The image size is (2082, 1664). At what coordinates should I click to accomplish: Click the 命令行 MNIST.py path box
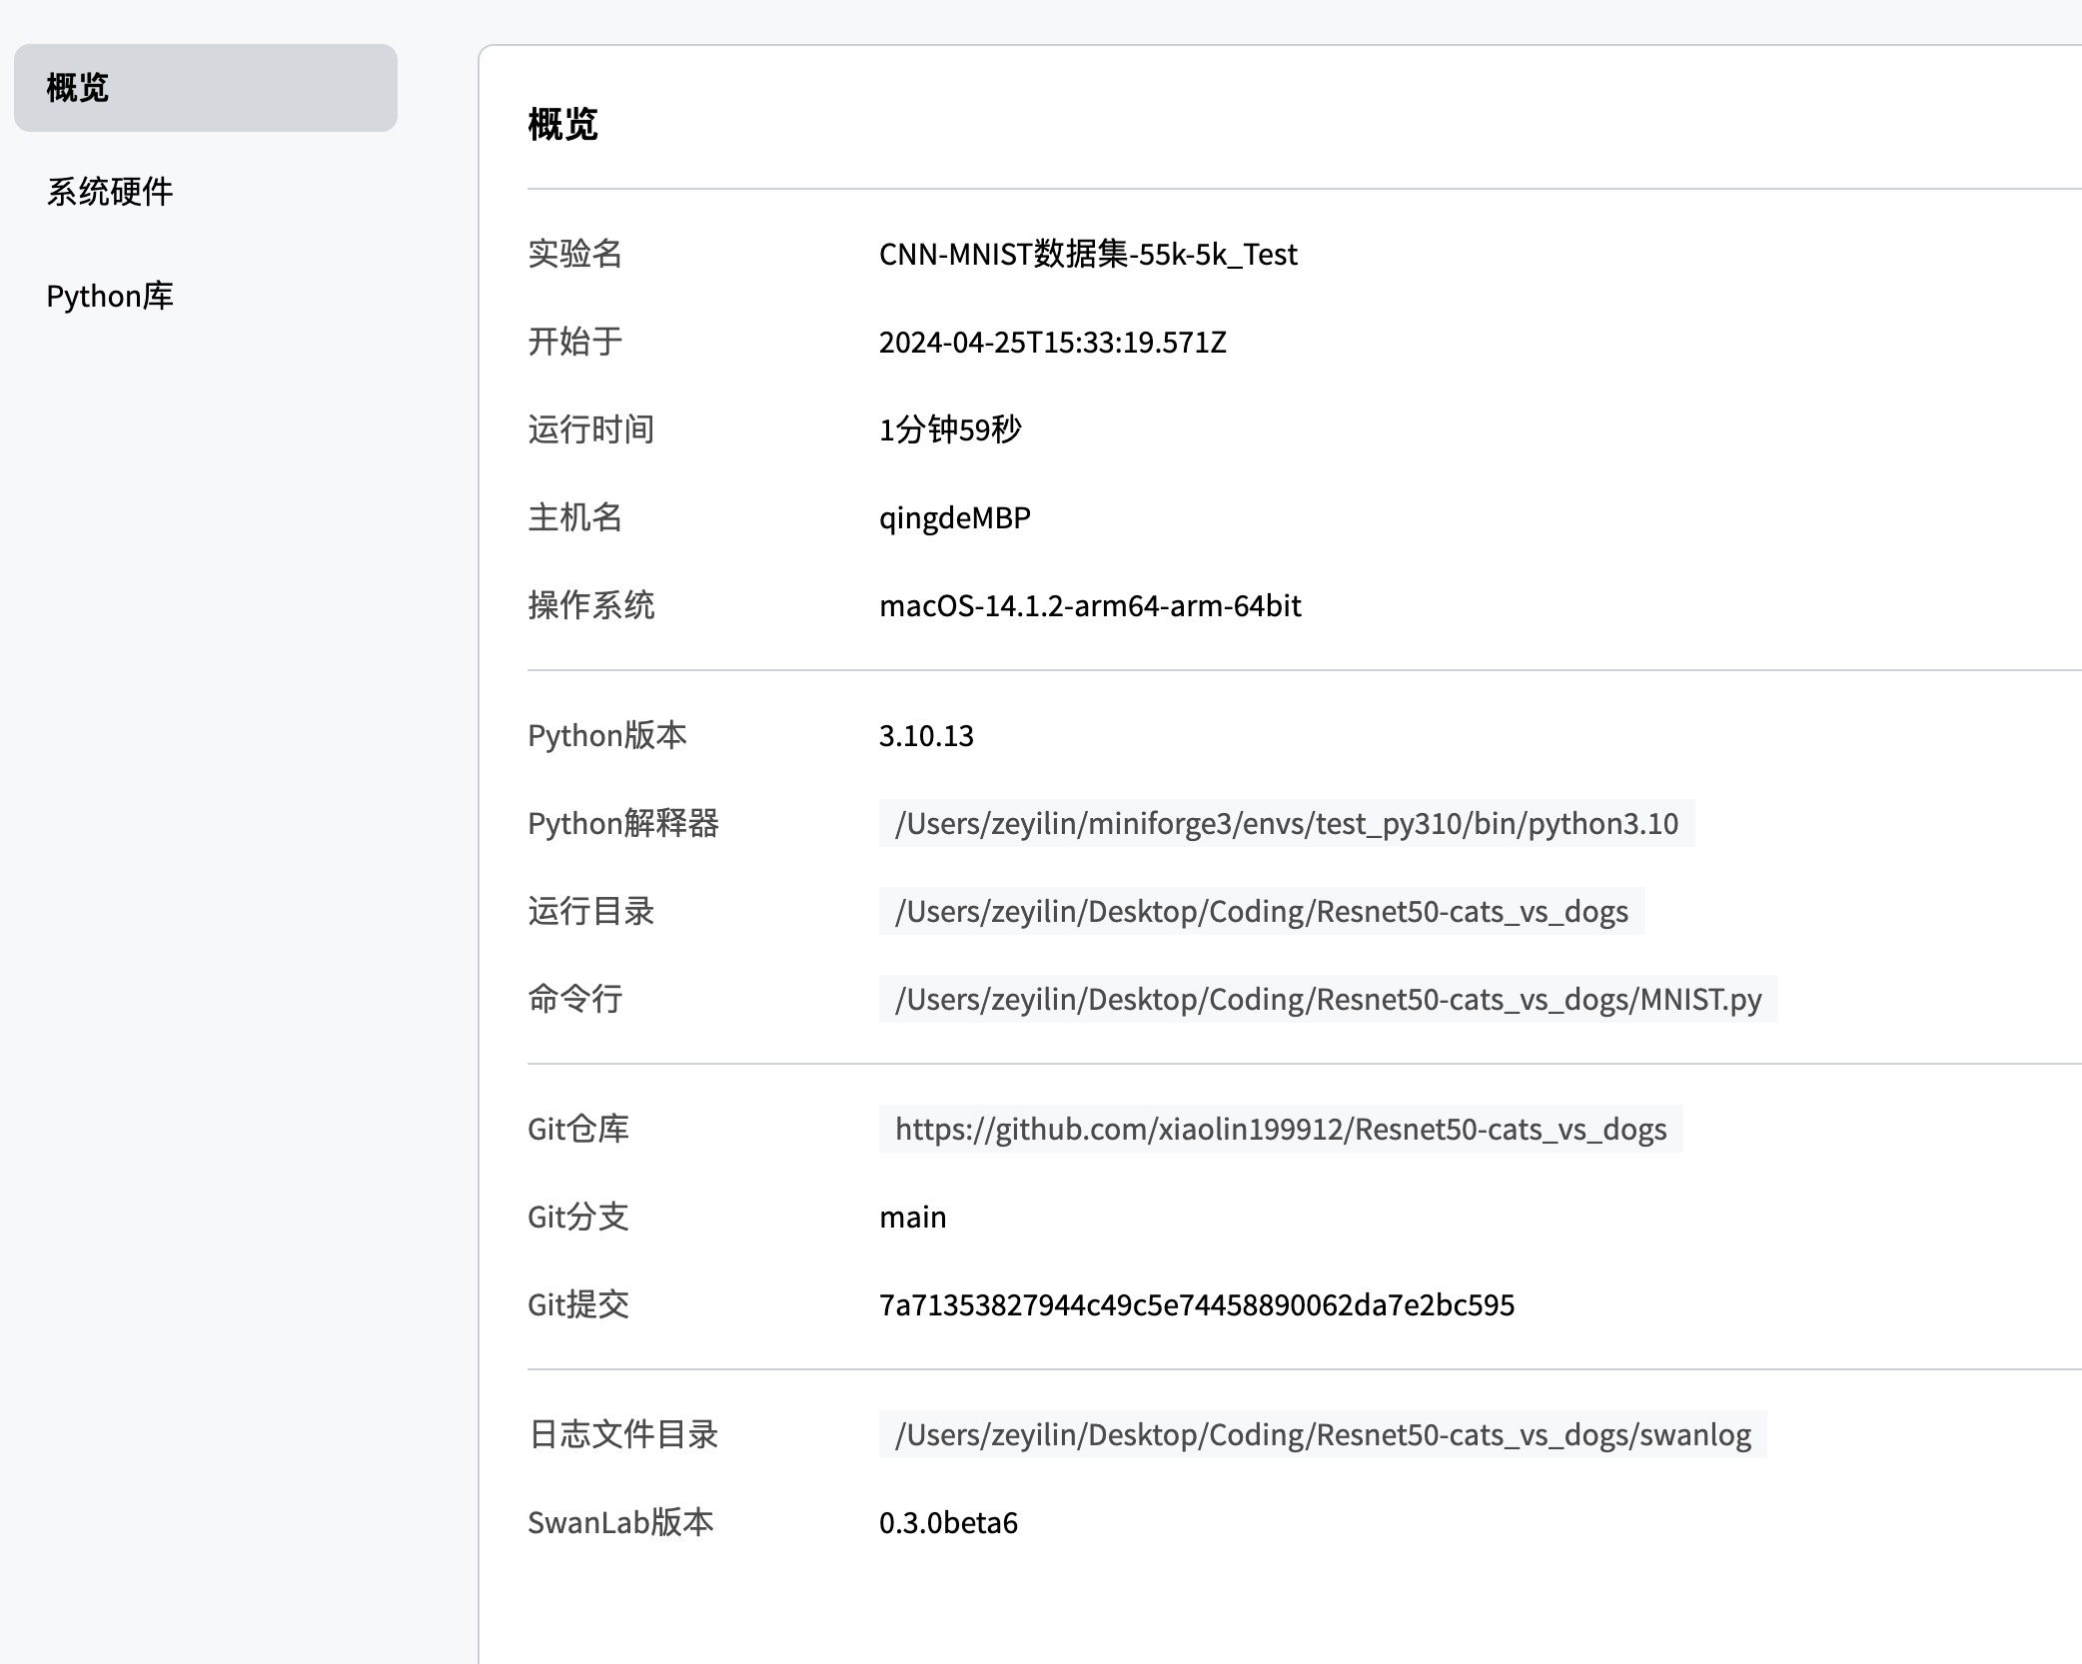pos(1328,1000)
